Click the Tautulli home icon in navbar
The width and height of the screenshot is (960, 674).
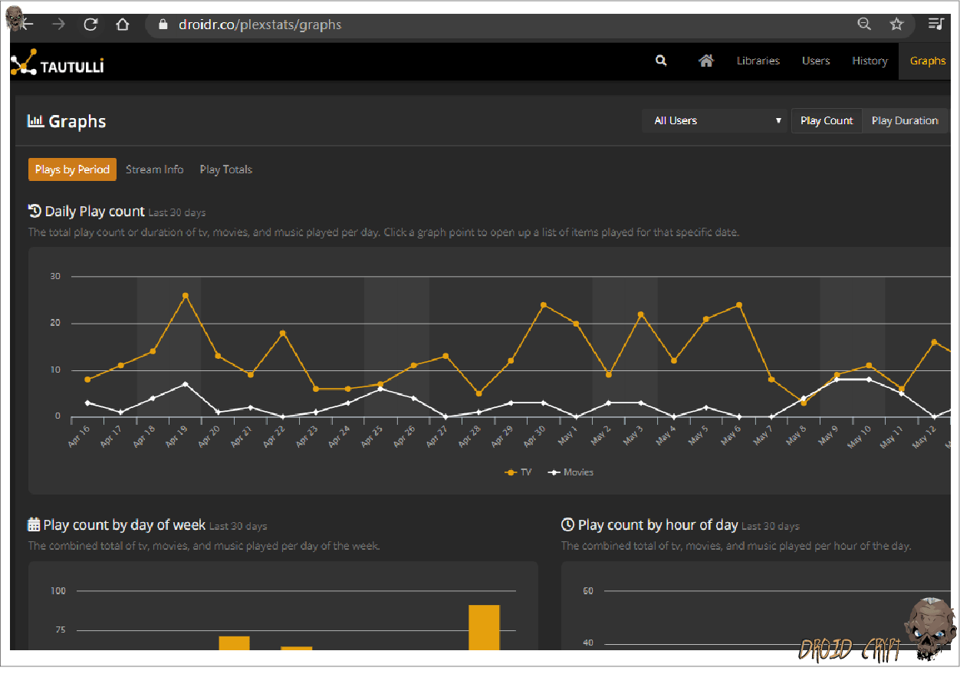705,60
